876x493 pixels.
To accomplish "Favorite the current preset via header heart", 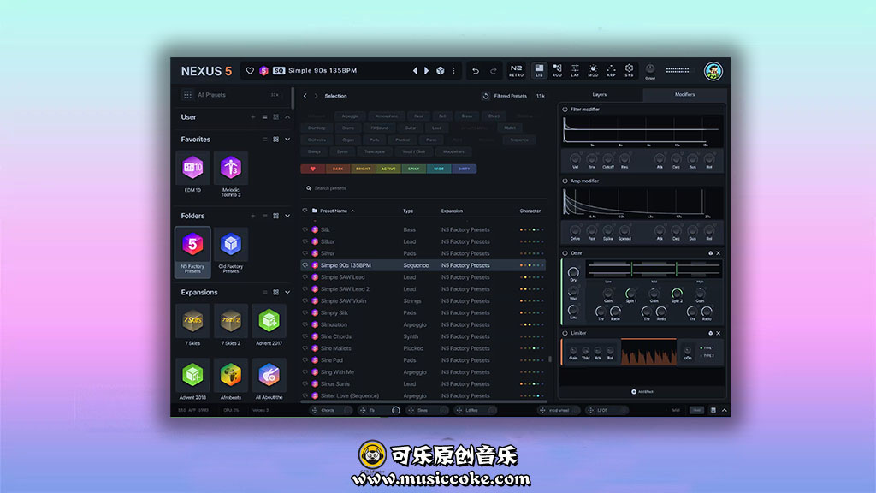I will [x=250, y=71].
